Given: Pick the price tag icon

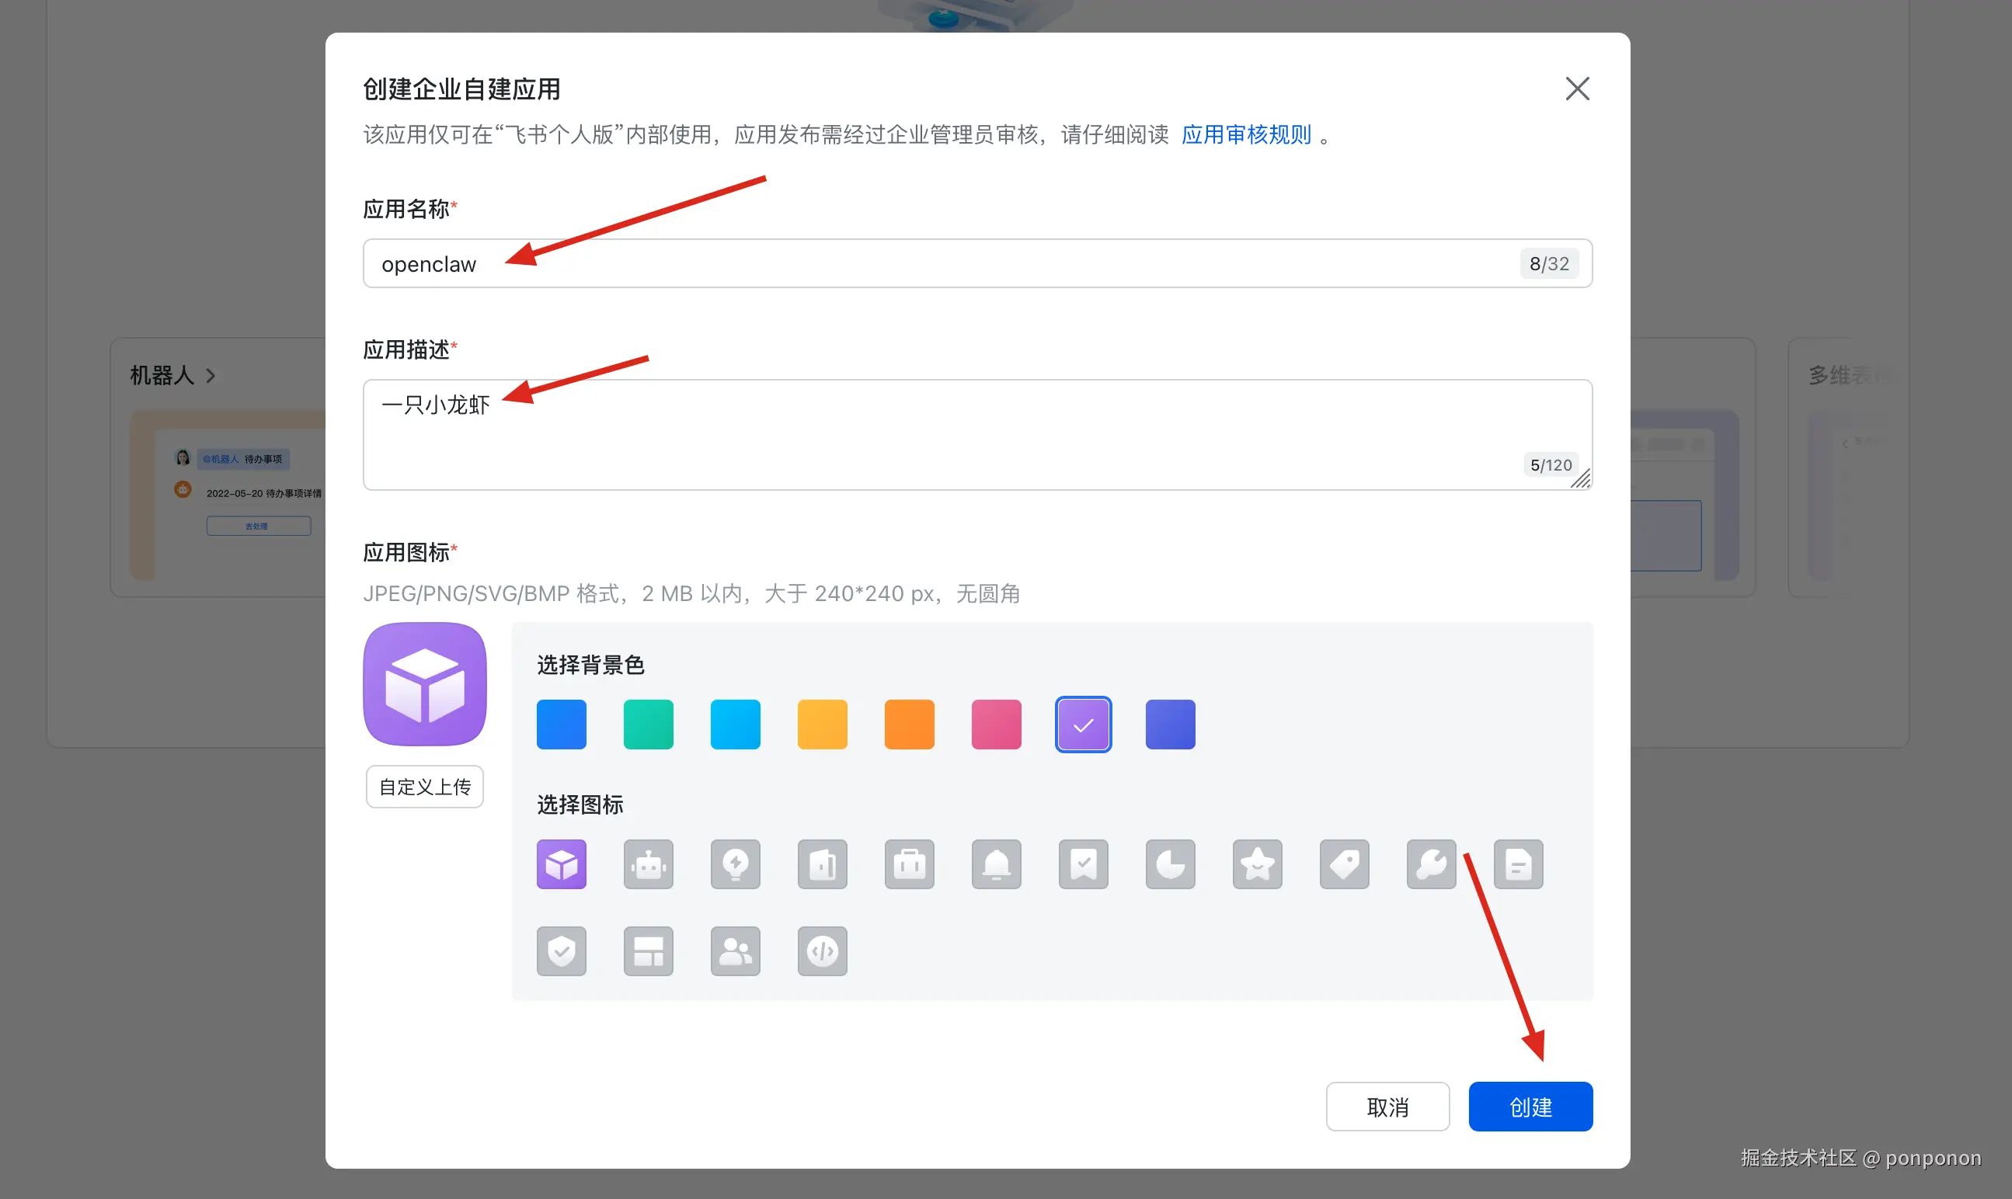Looking at the screenshot, I should coord(1345,864).
